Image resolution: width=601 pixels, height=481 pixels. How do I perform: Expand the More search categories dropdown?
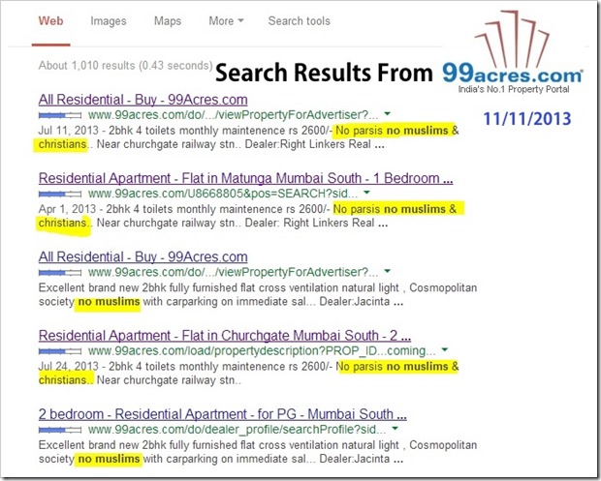226,20
